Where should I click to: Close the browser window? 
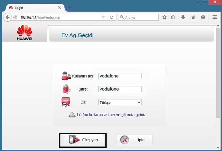coord(215,2)
